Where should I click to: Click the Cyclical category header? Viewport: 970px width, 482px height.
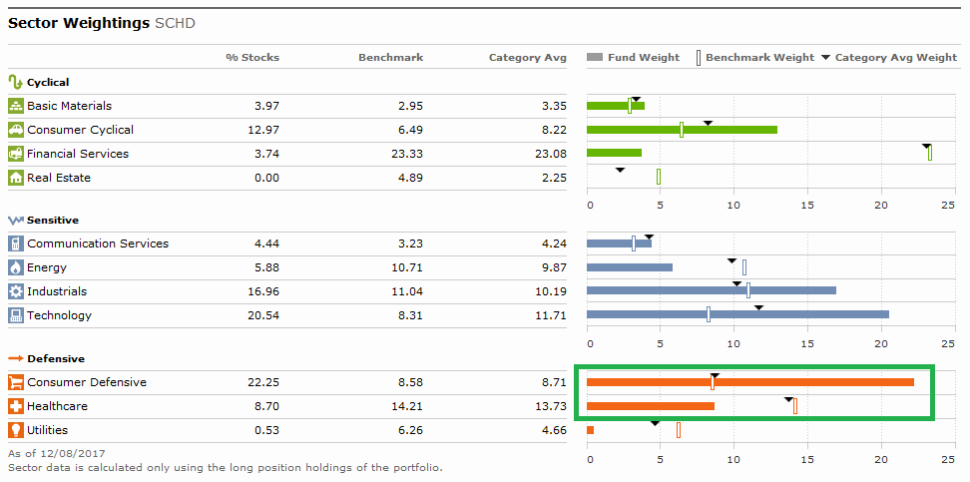[x=48, y=83]
